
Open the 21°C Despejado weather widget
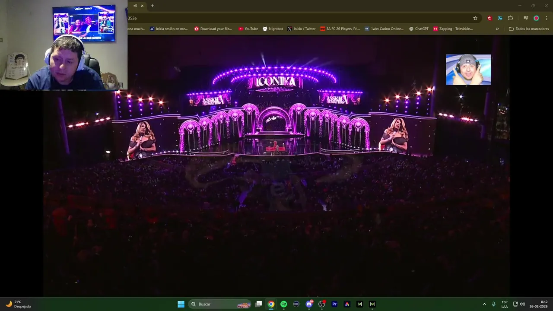[18, 304]
